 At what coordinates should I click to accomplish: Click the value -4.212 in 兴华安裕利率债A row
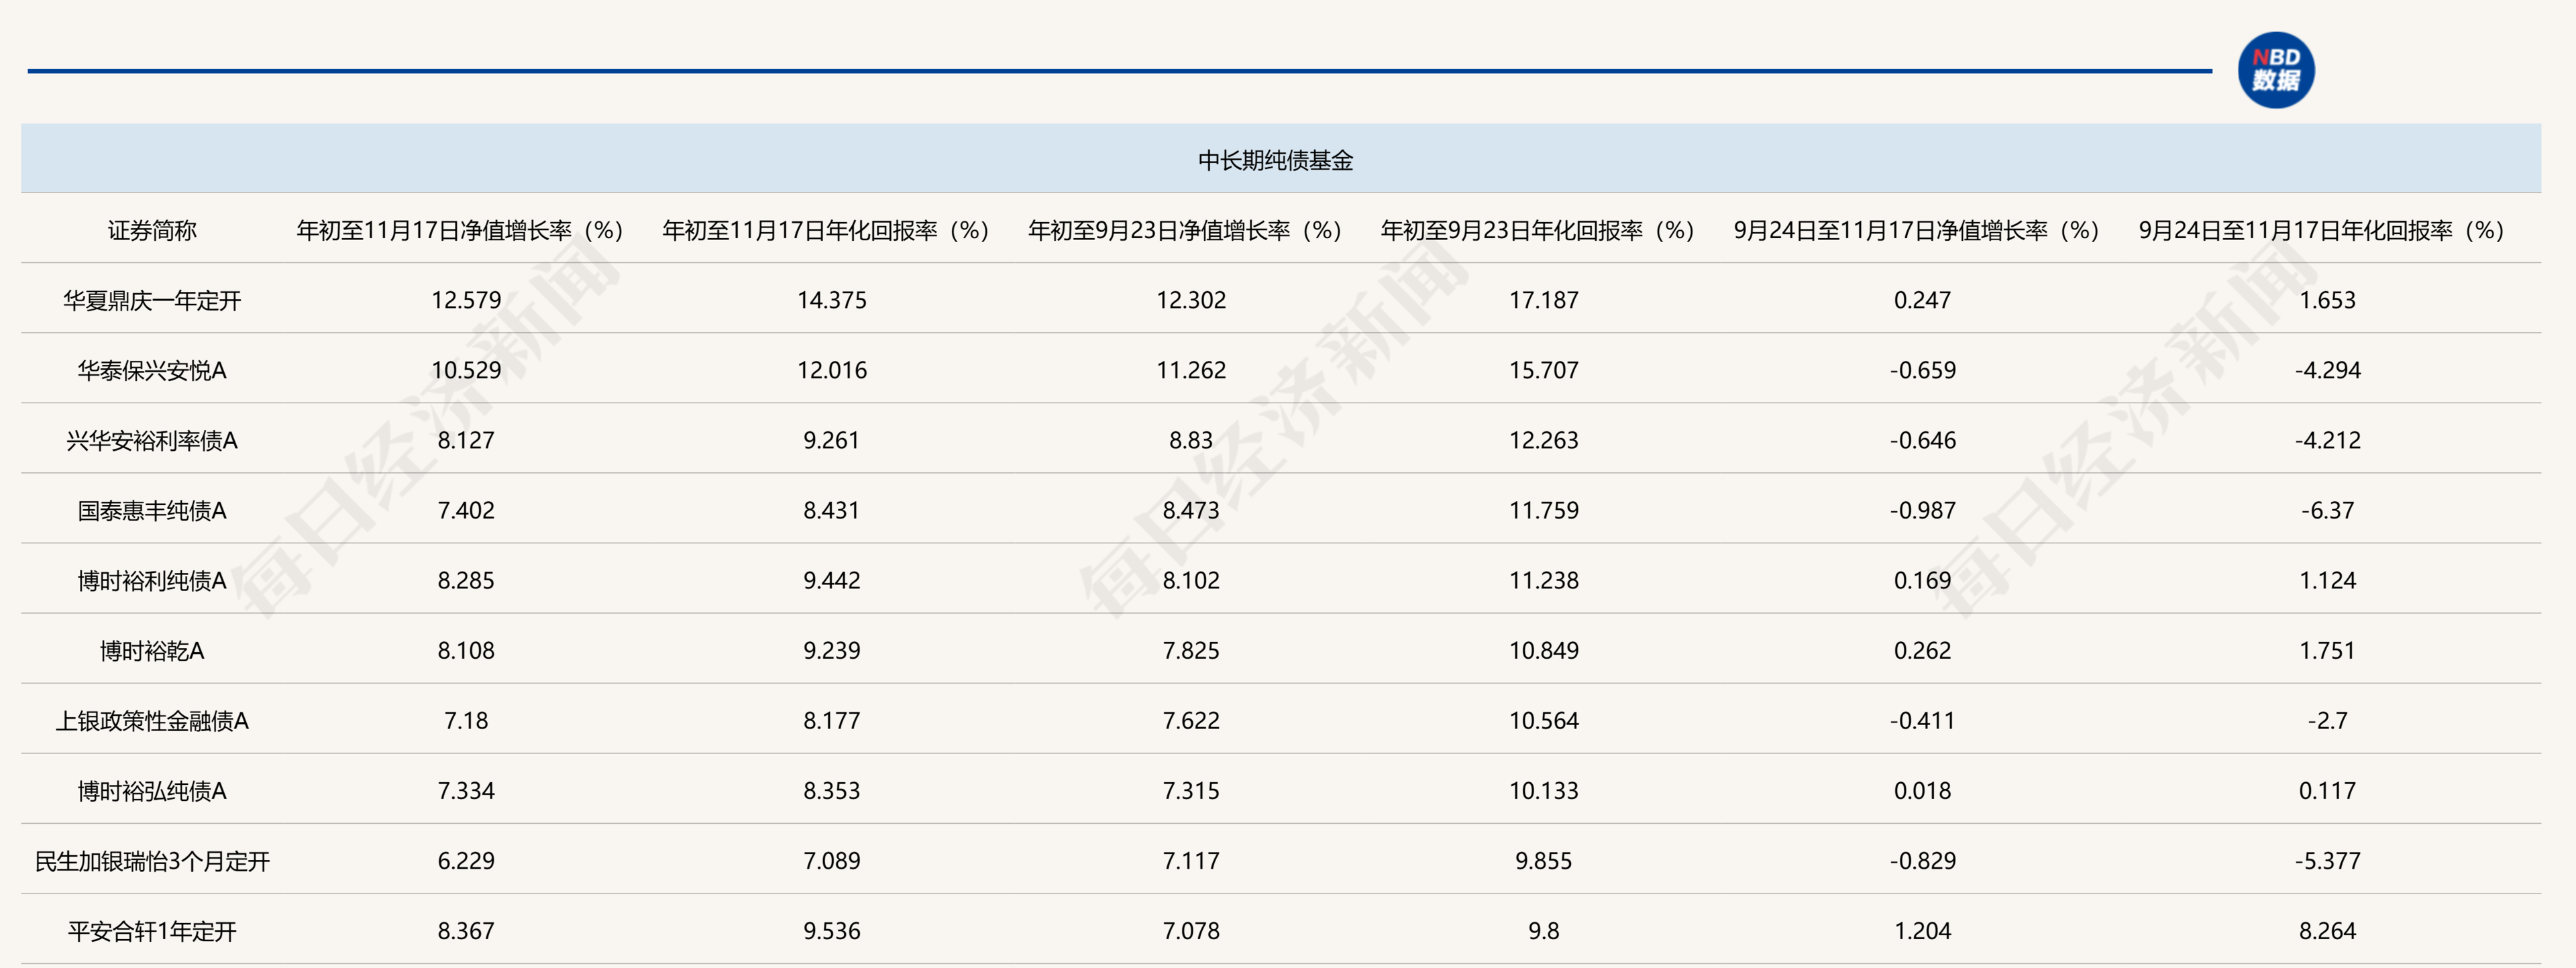(2327, 440)
